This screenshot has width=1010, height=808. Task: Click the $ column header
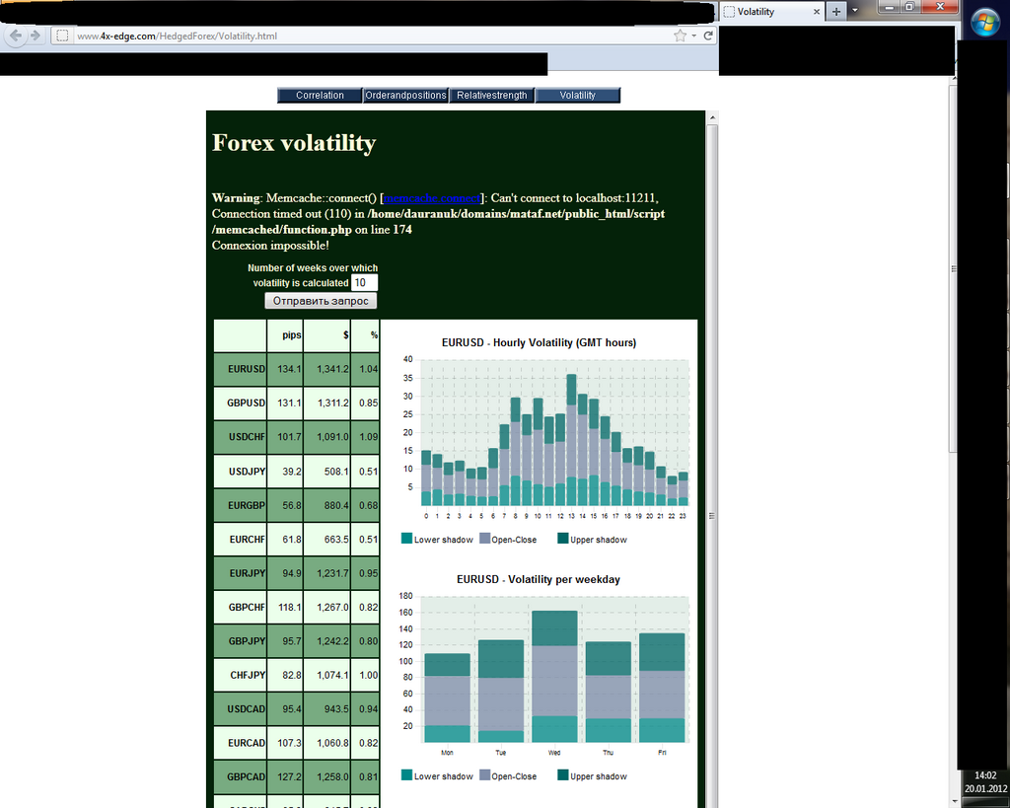[x=326, y=335]
